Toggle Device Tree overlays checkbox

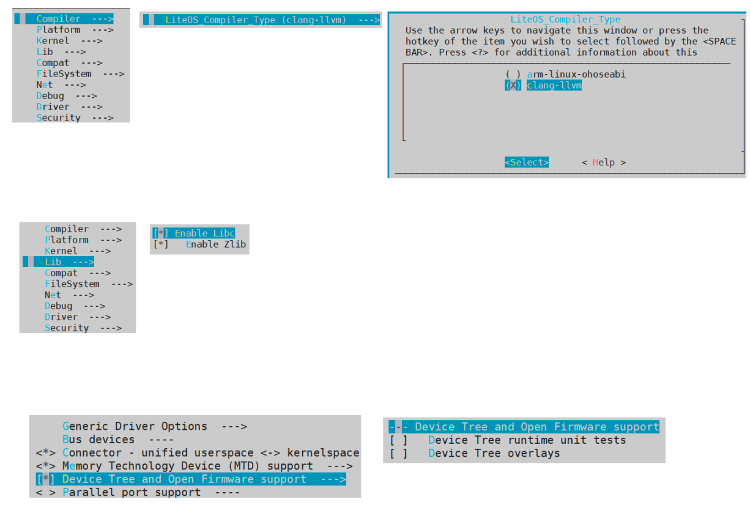pos(475,453)
